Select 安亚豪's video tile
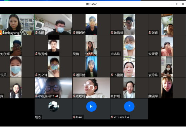186x127 pixels. point(167,45)
